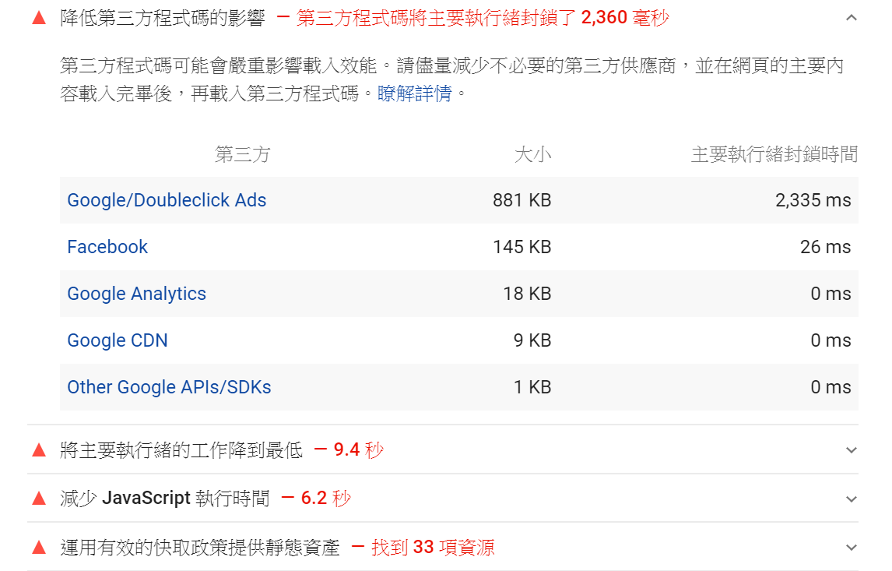Click the 9 KB size cell

532,340
